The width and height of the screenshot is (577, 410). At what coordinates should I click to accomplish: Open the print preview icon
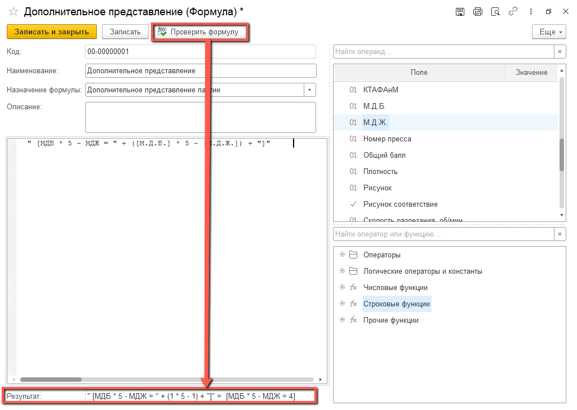(x=495, y=12)
